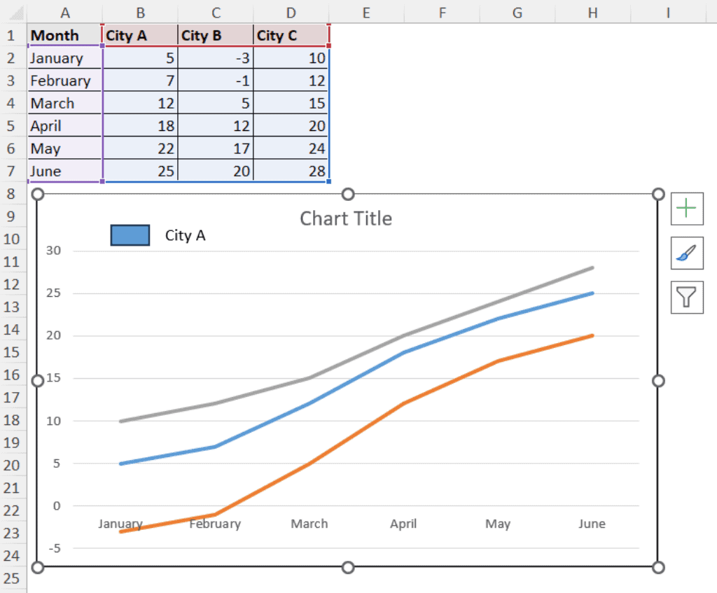
Task: Click the Month header cell
Action: click(x=64, y=35)
